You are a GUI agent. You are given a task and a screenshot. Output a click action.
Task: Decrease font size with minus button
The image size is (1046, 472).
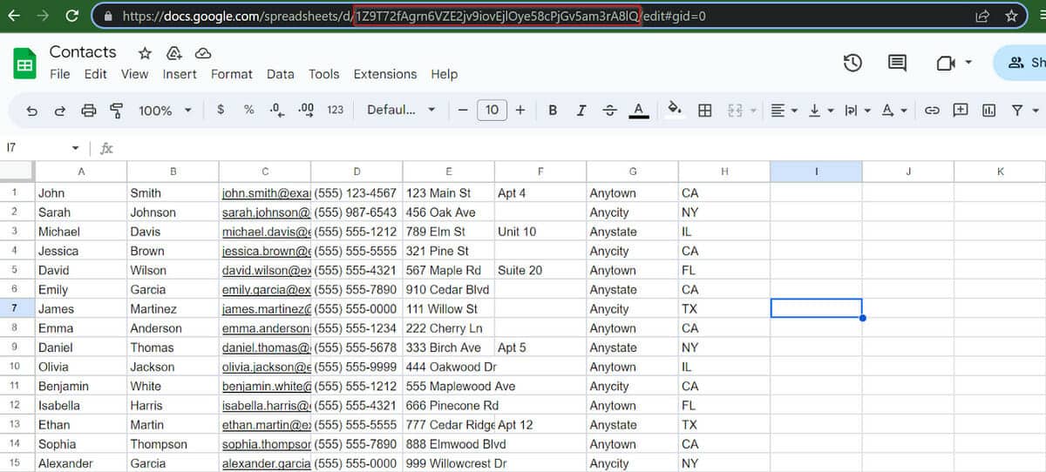point(463,110)
